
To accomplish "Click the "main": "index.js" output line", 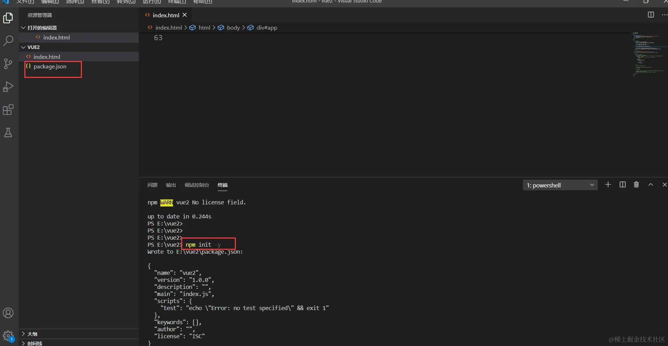I will (184, 294).
